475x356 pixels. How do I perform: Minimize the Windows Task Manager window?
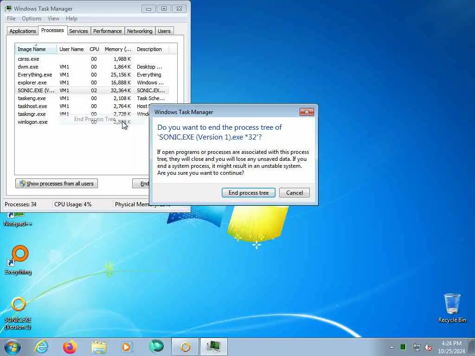point(148,9)
